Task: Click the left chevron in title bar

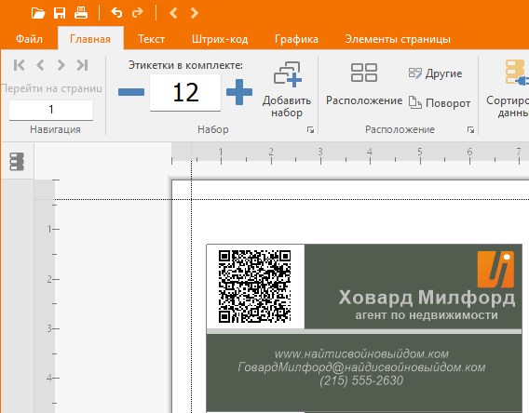Action: click(x=173, y=13)
